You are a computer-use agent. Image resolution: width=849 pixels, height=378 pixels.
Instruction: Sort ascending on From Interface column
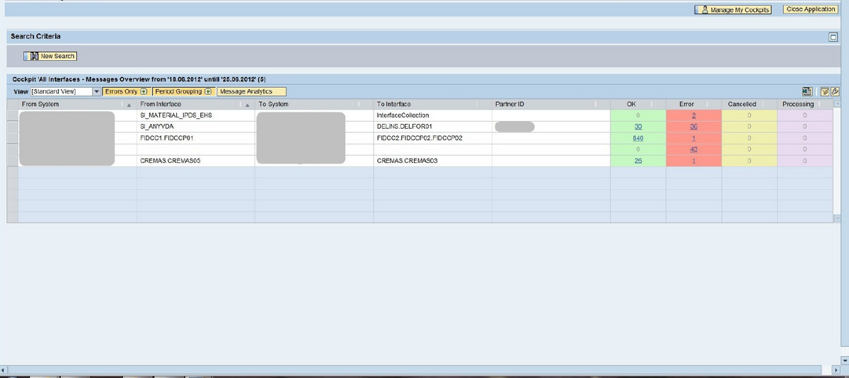click(x=247, y=105)
